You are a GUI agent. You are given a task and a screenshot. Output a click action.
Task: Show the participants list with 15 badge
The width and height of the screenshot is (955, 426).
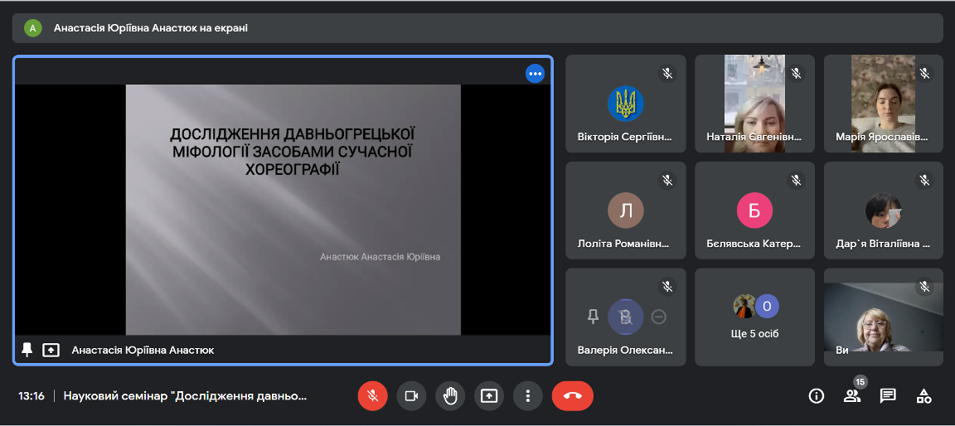(852, 396)
